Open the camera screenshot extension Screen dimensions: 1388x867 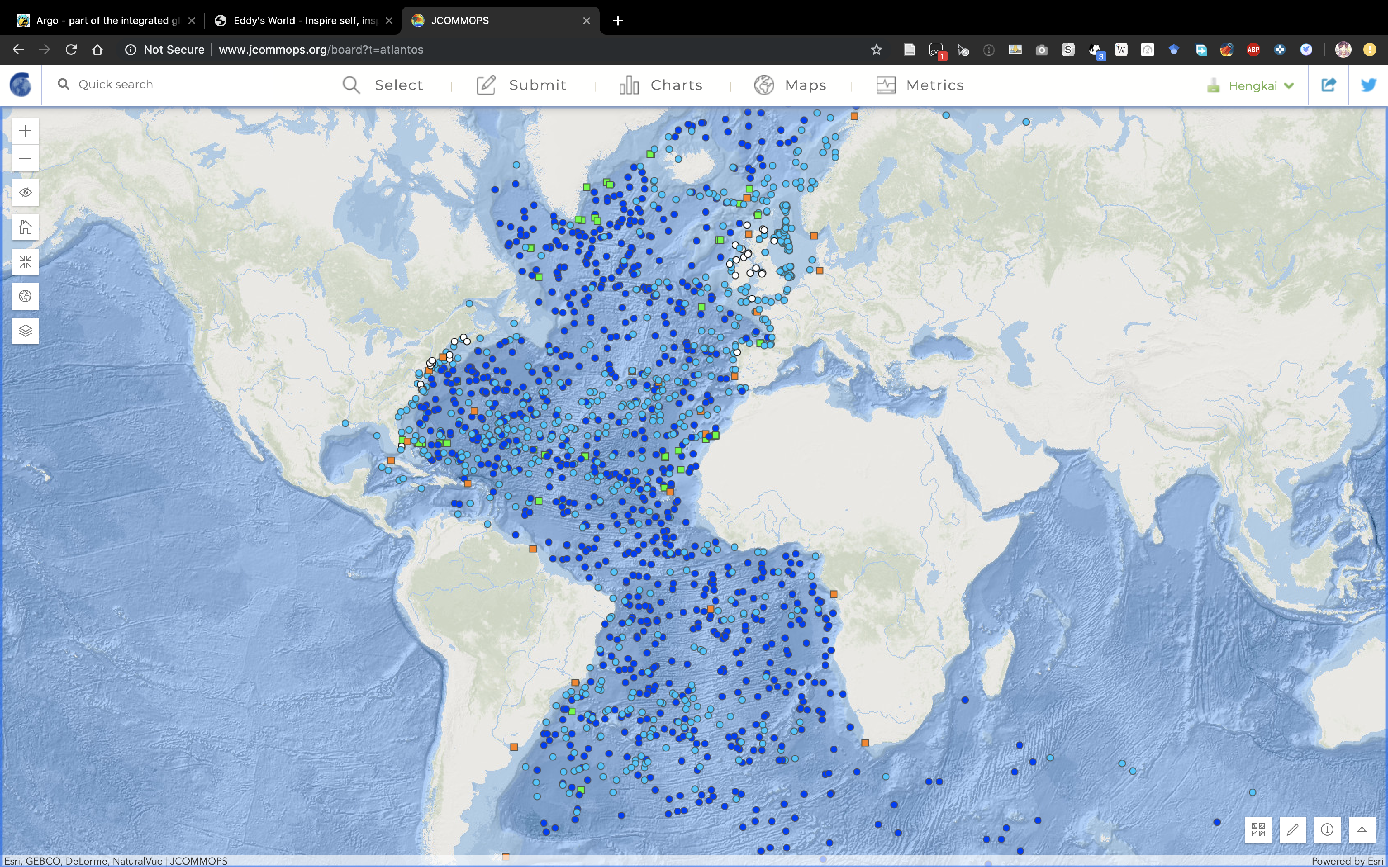click(1041, 50)
